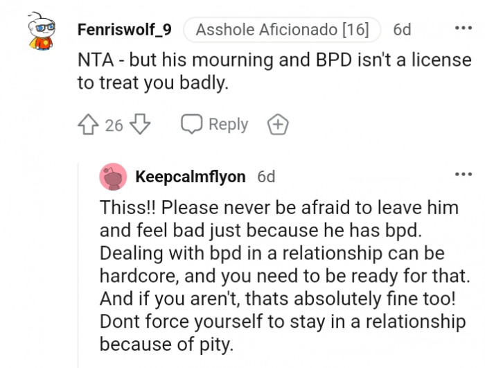Click the reply line starting with "Thiss!!"
The height and width of the screenshot is (368, 485).
click(x=279, y=207)
